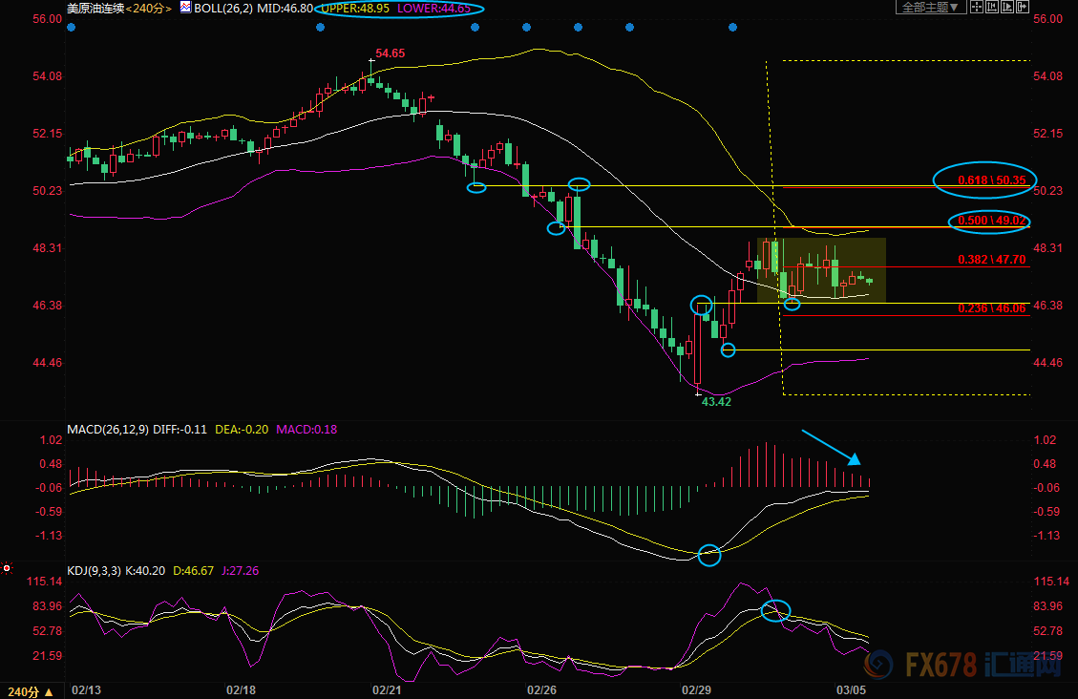Select the leftmost blue dot marker at chart top

(72, 27)
